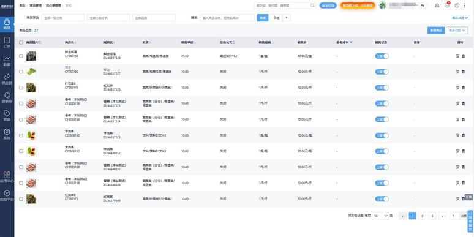This screenshot has width=474, height=237.
Task: Open the more functions dropdown beside new product
Action: pos(457,30)
